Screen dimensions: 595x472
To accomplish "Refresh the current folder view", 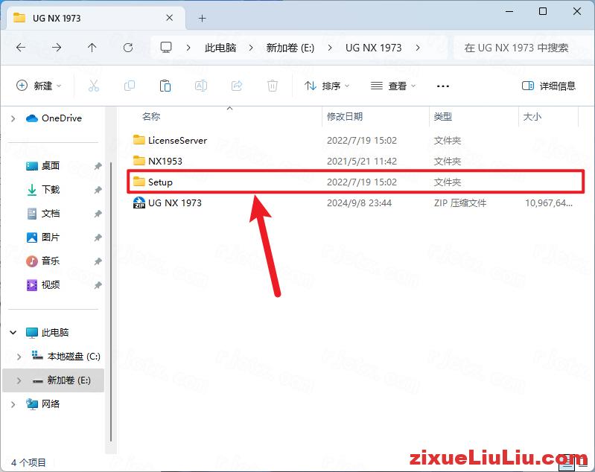I will pyautogui.click(x=128, y=48).
